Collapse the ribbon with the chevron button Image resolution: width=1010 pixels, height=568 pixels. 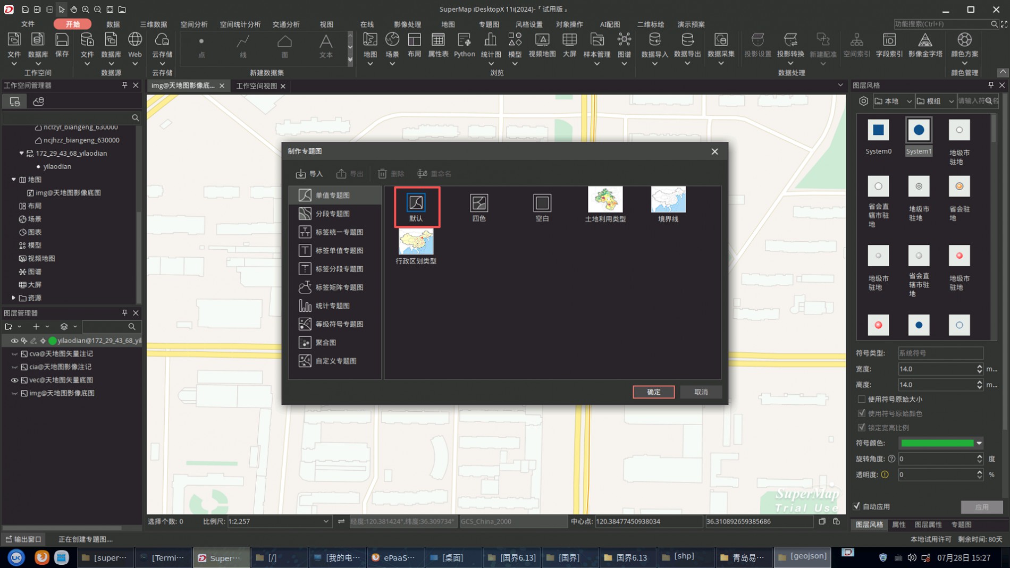pos(1003,72)
